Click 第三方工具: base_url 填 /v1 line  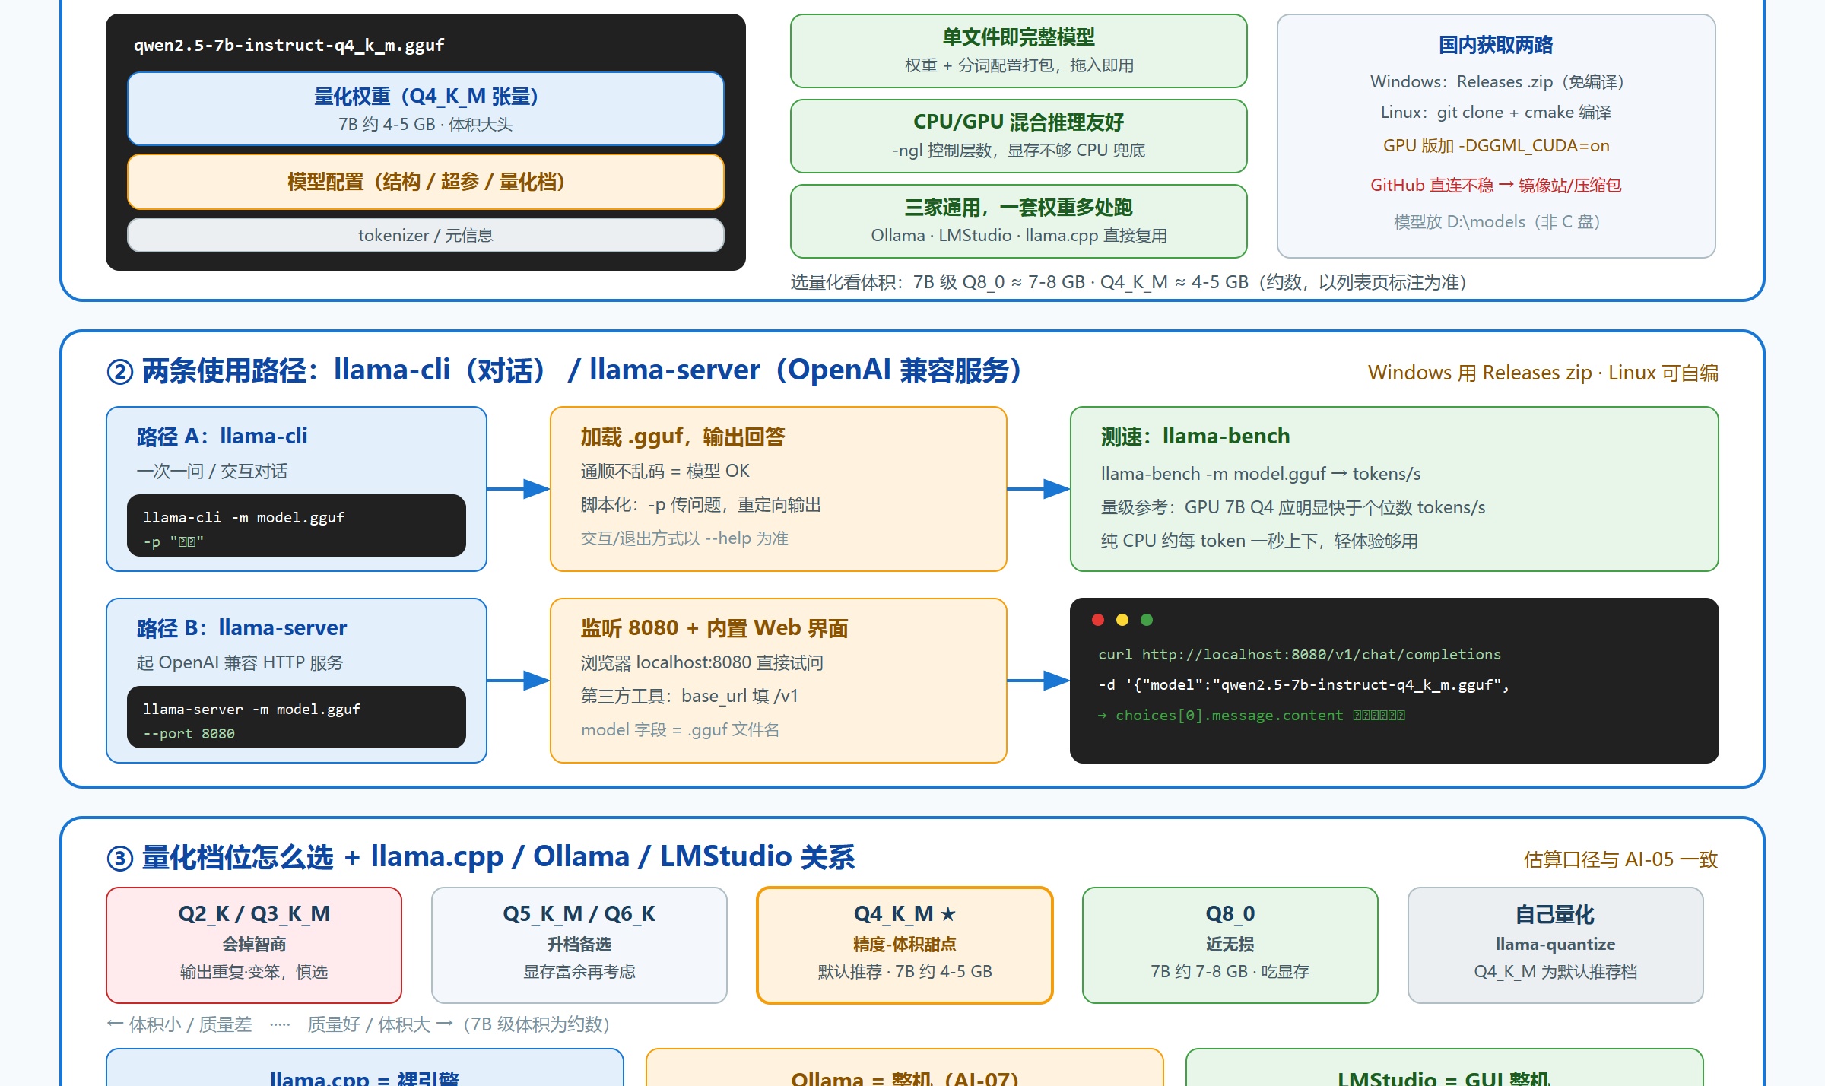click(x=690, y=696)
